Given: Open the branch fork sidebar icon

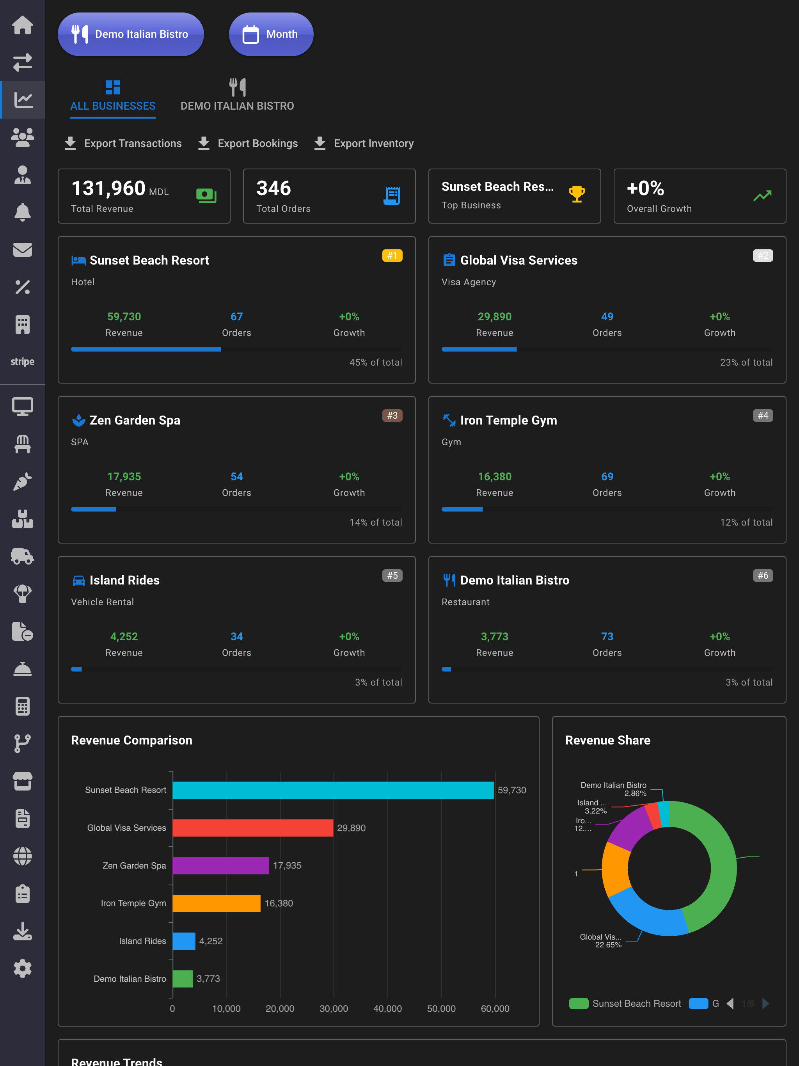Looking at the screenshot, I should click(x=23, y=744).
